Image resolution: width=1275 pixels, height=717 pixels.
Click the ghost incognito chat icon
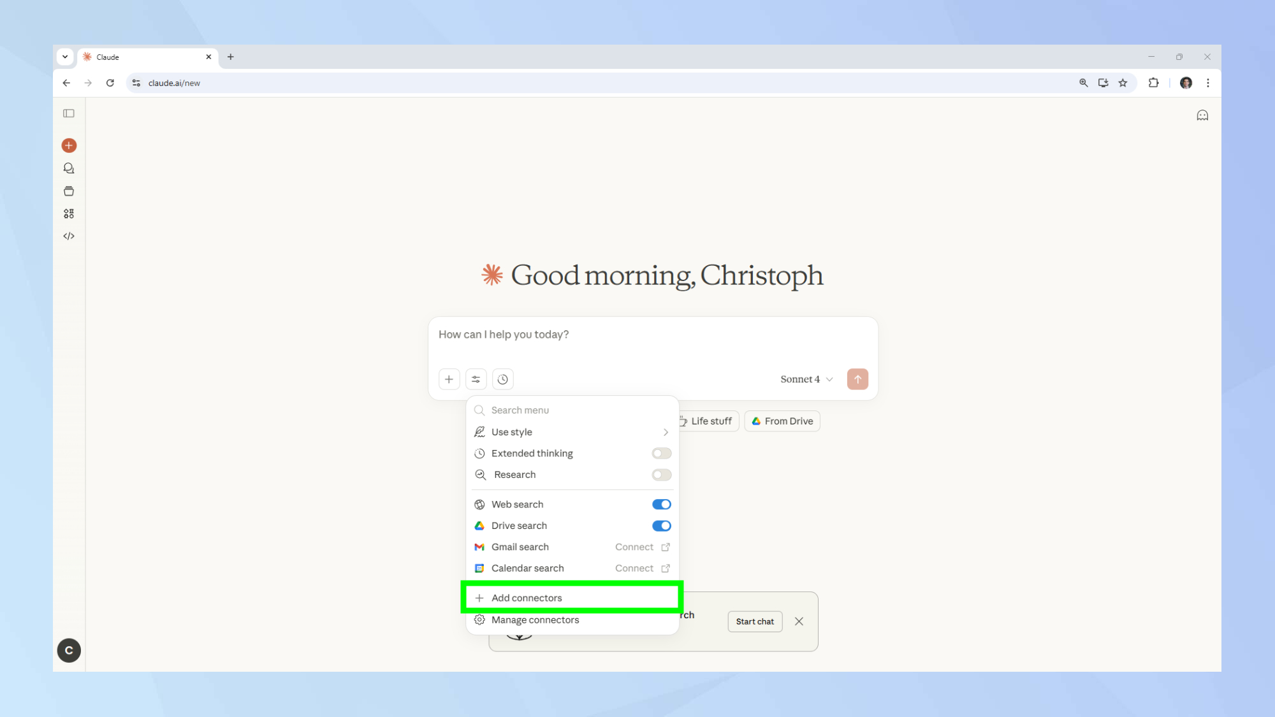pyautogui.click(x=1202, y=115)
